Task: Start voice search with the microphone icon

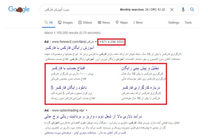Action: 183,10
